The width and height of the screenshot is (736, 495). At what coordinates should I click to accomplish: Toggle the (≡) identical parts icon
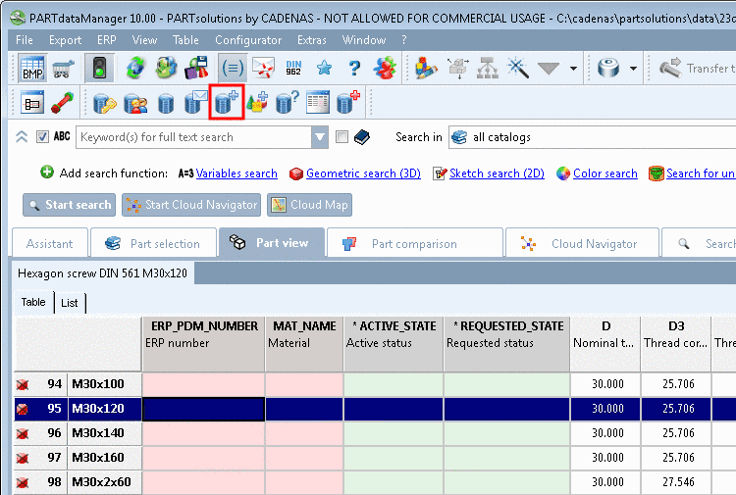pyautogui.click(x=233, y=69)
